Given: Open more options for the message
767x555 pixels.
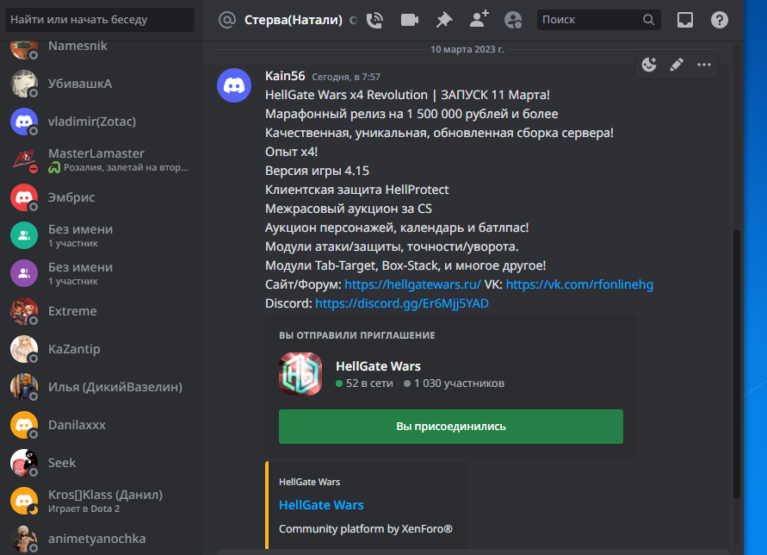Looking at the screenshot, I should pyautogui.click(x=704, y=65).
